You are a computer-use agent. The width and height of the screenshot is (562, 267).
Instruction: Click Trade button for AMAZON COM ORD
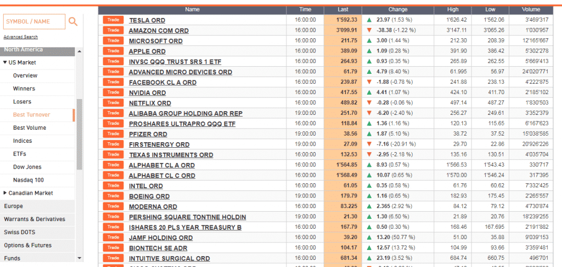[x=113, y=31]
